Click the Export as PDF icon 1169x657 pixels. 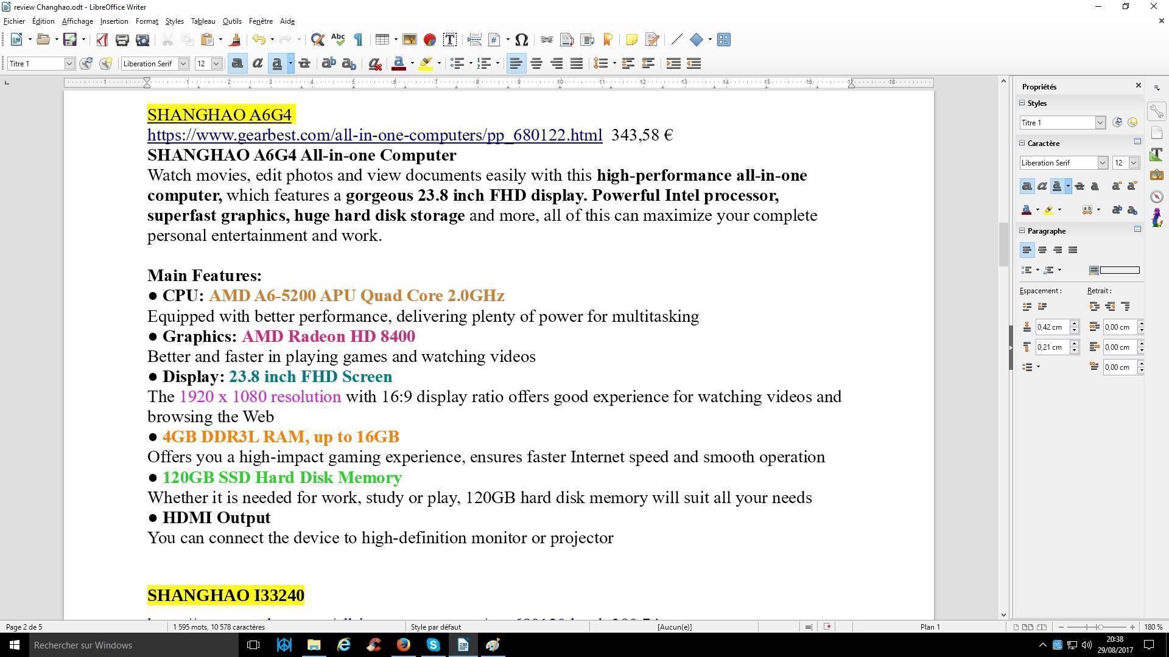pos(102,40)
